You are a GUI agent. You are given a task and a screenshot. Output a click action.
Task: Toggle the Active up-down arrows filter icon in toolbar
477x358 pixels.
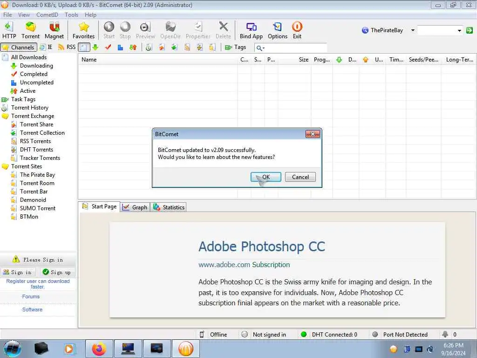[133, 47]
